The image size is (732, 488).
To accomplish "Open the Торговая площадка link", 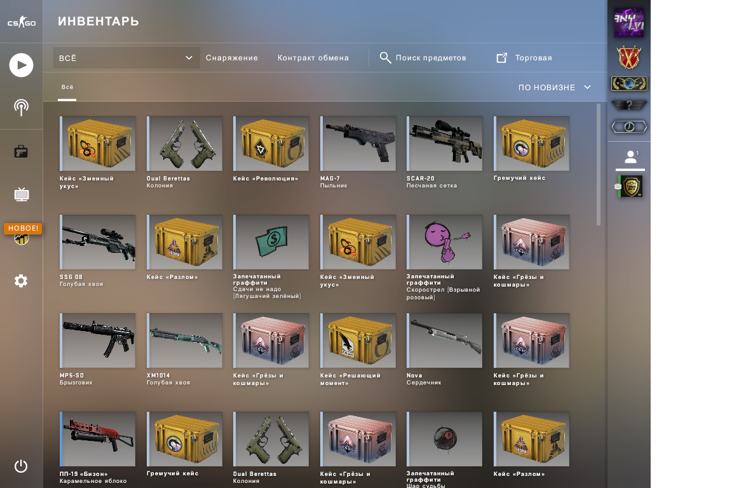I will pos(534,58).
